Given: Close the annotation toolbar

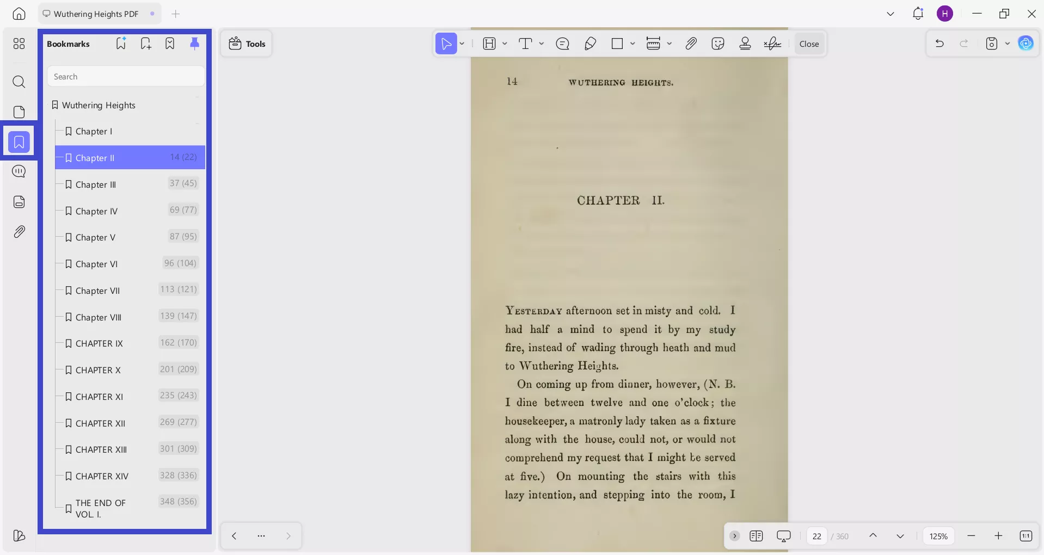Looking at the screenshot, I should click(809, 44).
